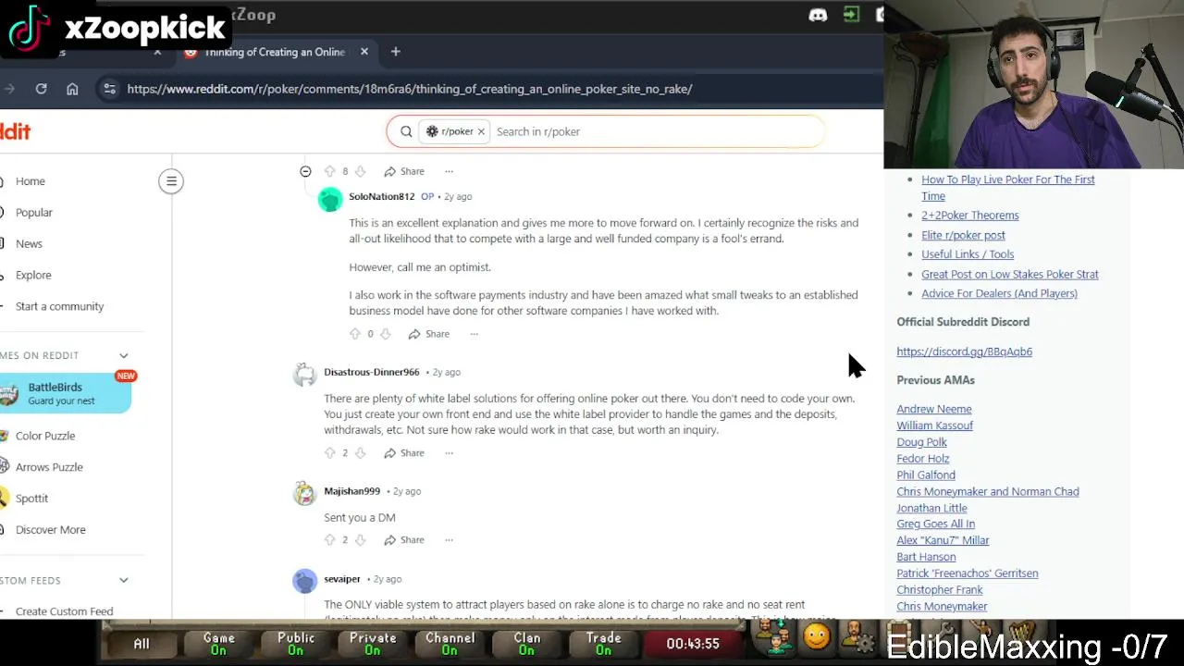The image size is (1184, 666).
Task: Downvote SoloNation812's comment
Action: [386, 334]
